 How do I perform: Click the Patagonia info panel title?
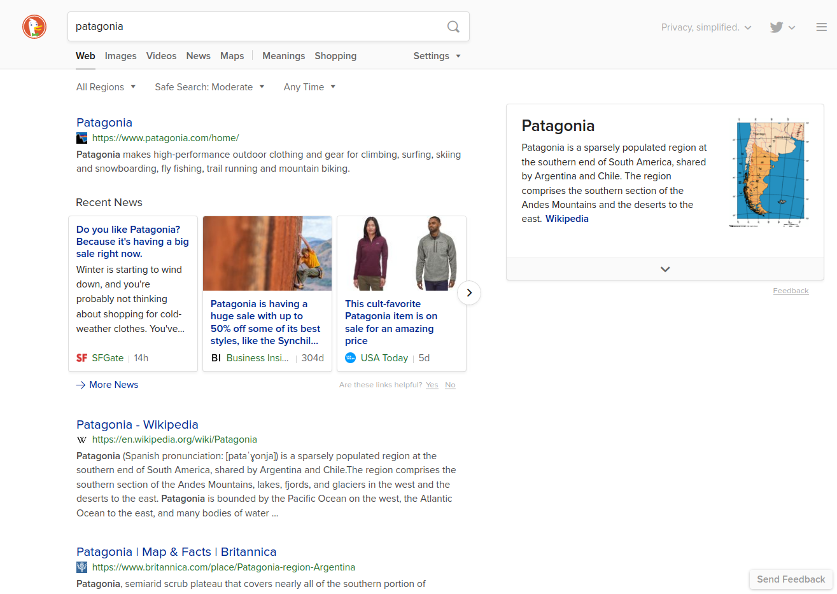pos(558,126)
